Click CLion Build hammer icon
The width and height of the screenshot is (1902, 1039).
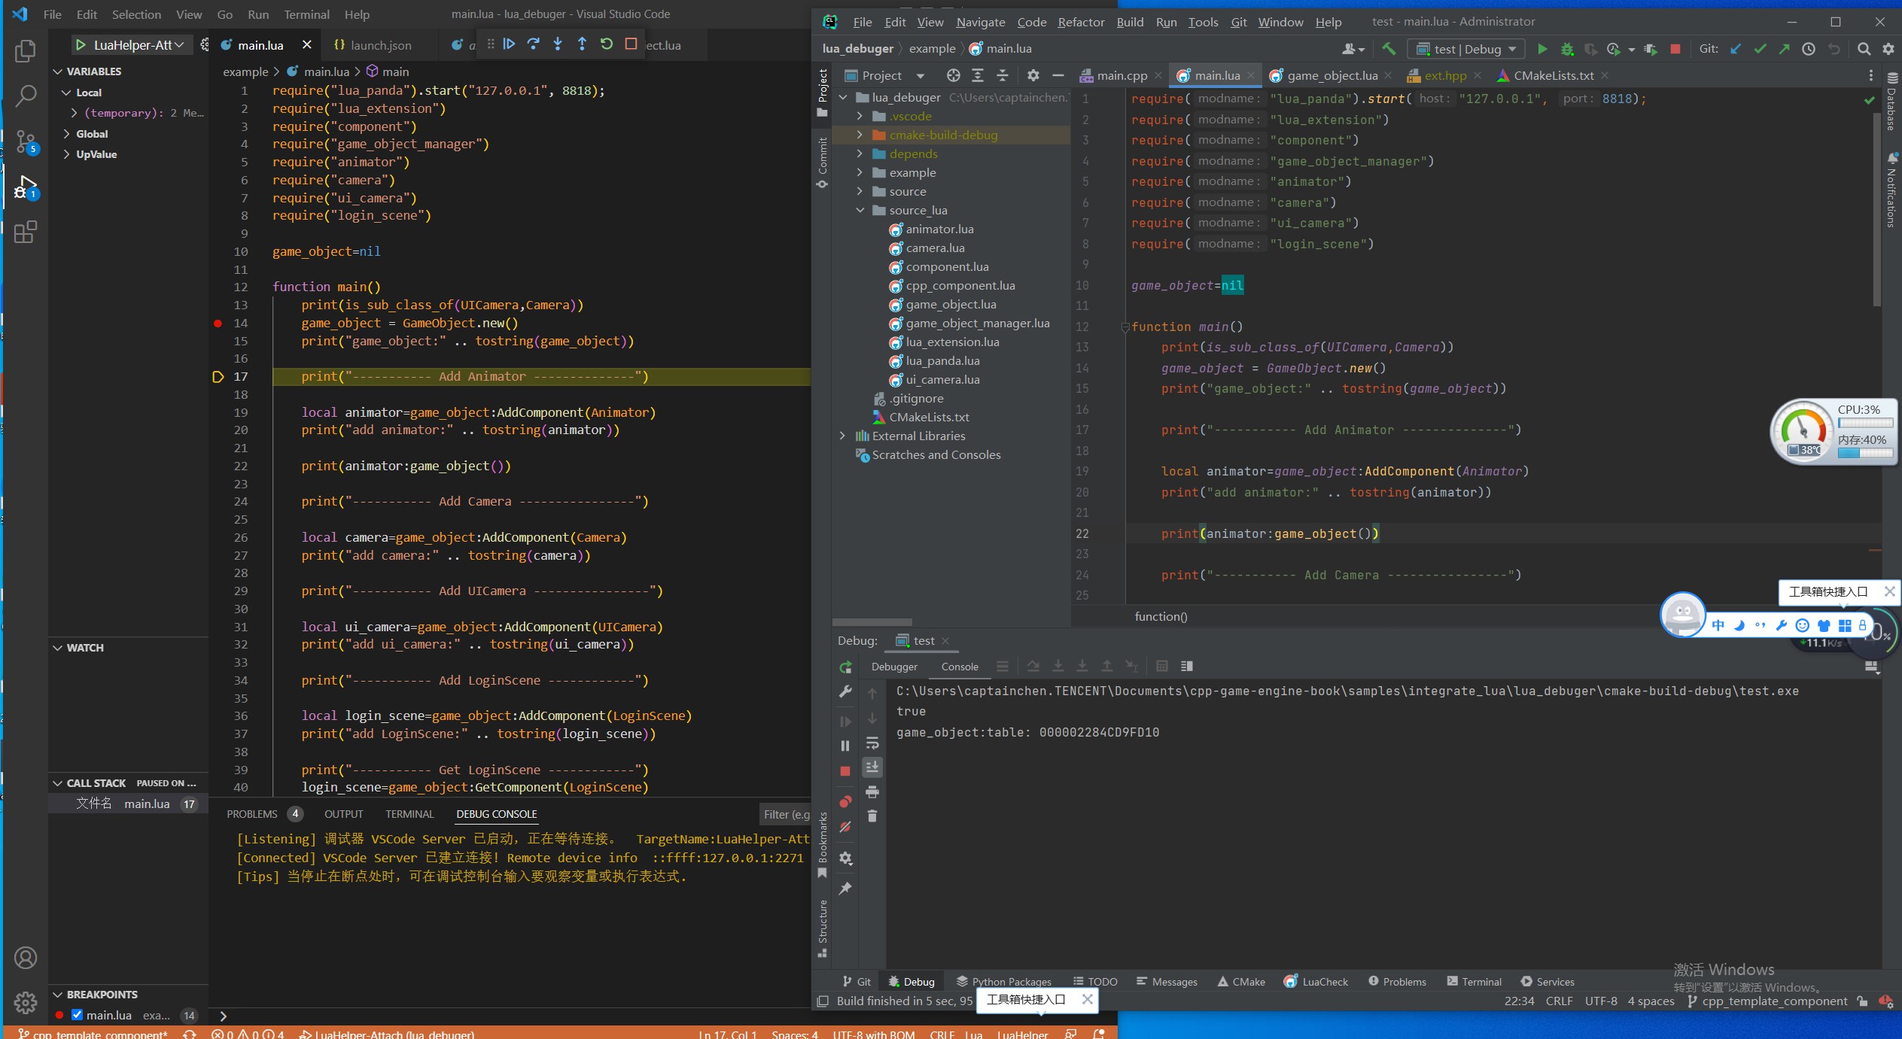point(1389,49)
